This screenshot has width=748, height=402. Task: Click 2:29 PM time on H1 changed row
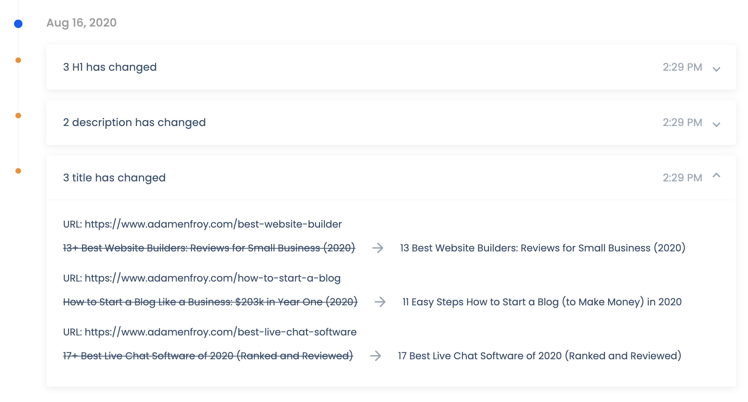(682, 67)
